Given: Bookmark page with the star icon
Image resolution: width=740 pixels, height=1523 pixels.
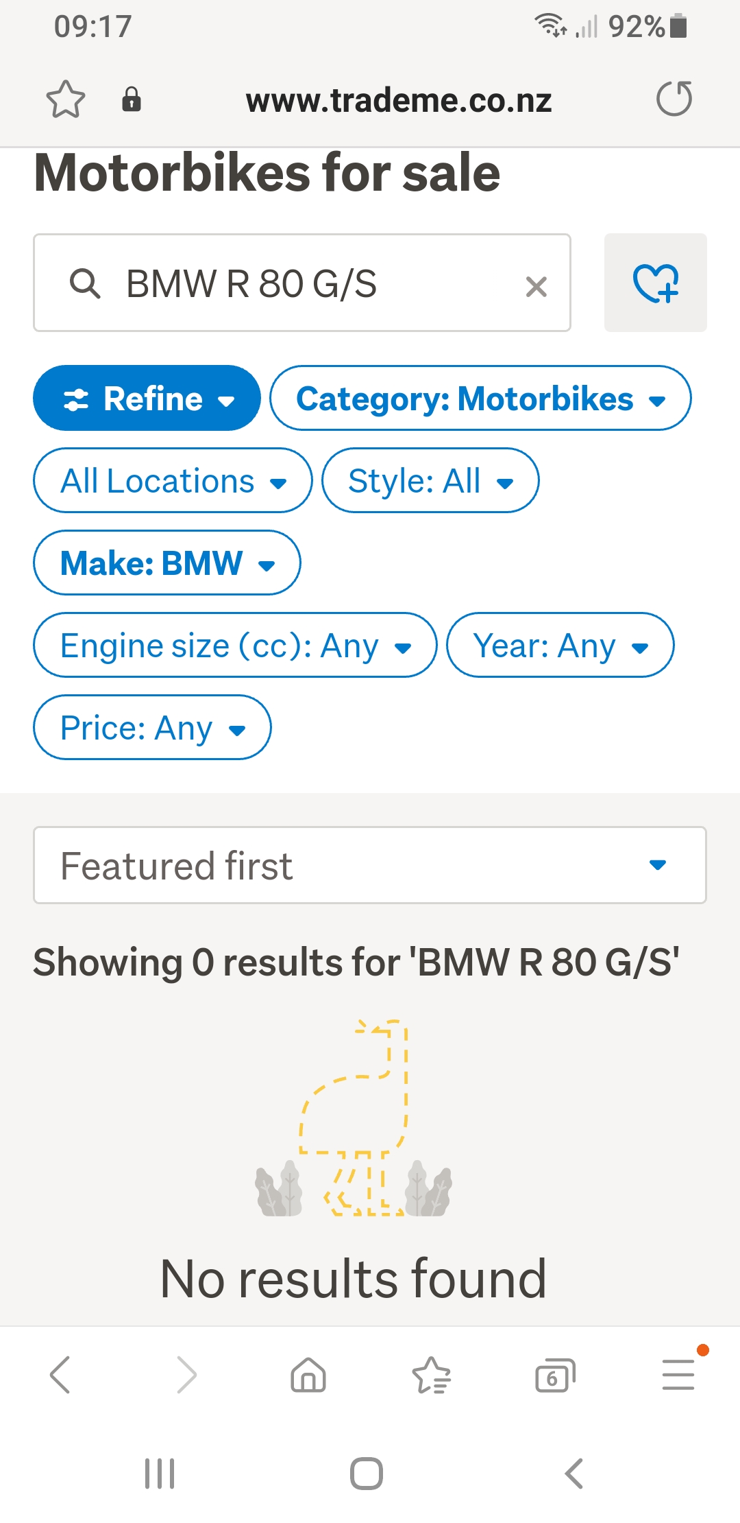Looking at the screenshot, I should point(66,99).
